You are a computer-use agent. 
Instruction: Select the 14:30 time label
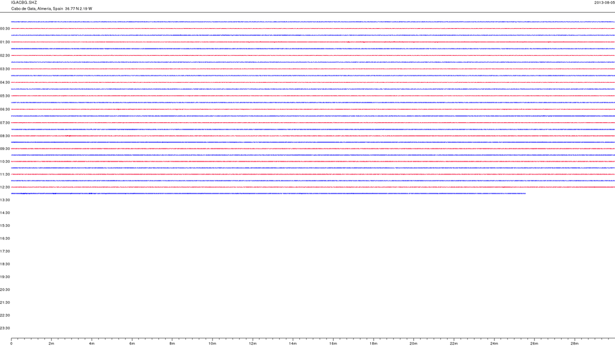[x=4, y=213]
